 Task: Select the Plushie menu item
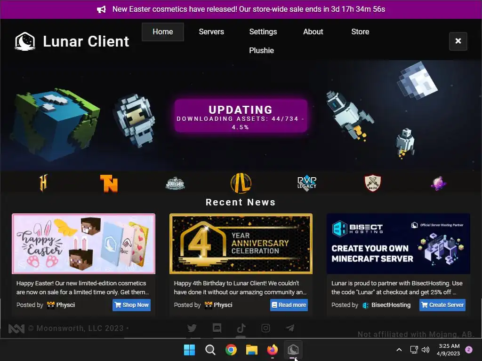pos(261,51)
